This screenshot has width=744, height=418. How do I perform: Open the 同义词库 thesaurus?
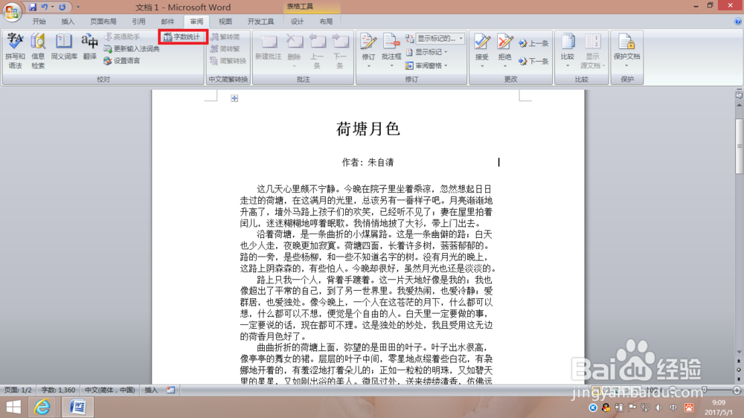63,47
